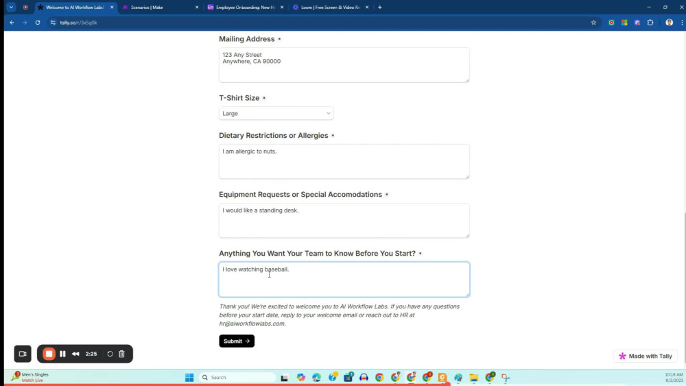Click the multicolored squares extension icon
This screenshot has height=386, width=686.
pyautogui.click(x=624, y=23)
